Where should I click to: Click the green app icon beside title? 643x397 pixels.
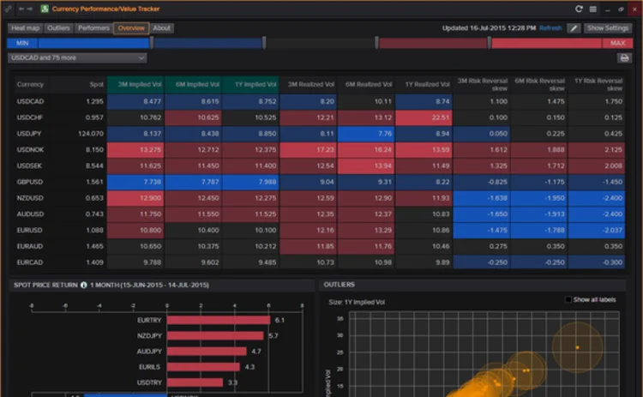(45, 9)
